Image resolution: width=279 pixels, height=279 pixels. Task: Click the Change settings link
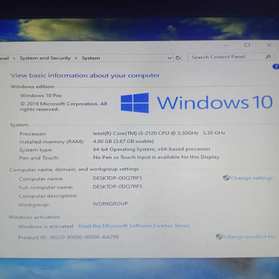(252, 178)
